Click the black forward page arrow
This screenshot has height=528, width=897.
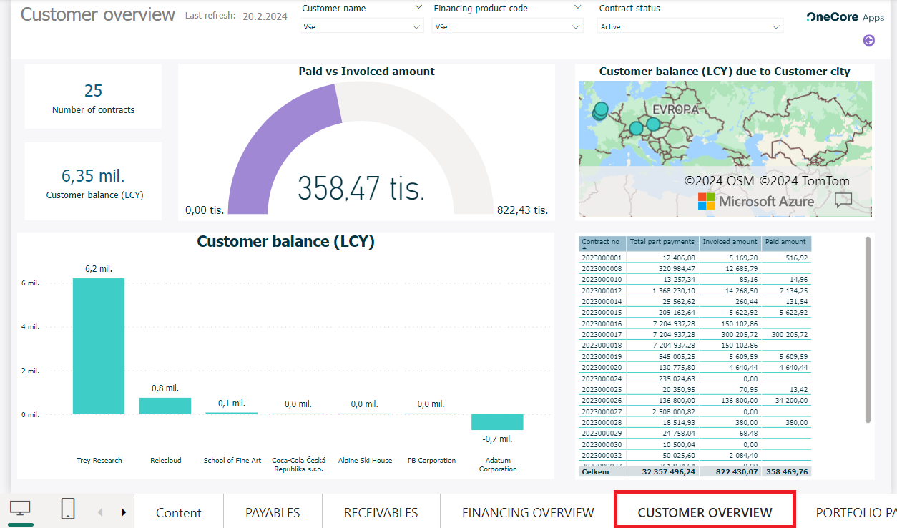pyautogui.click(x=123, y=512)
